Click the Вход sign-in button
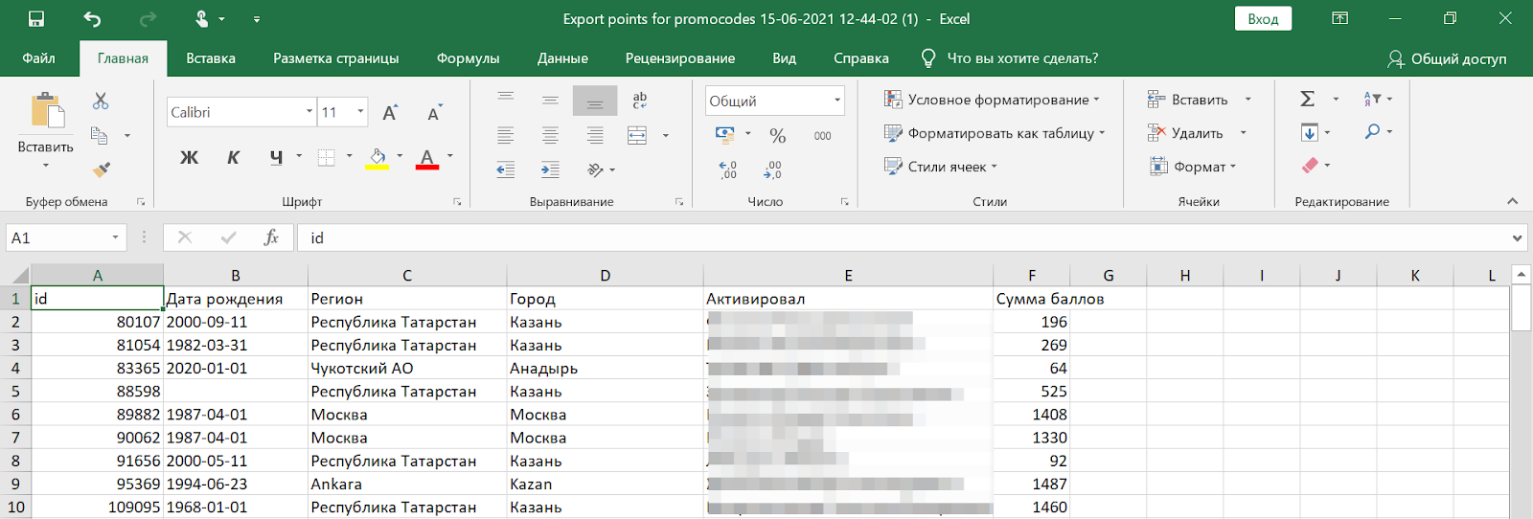 1263,19
